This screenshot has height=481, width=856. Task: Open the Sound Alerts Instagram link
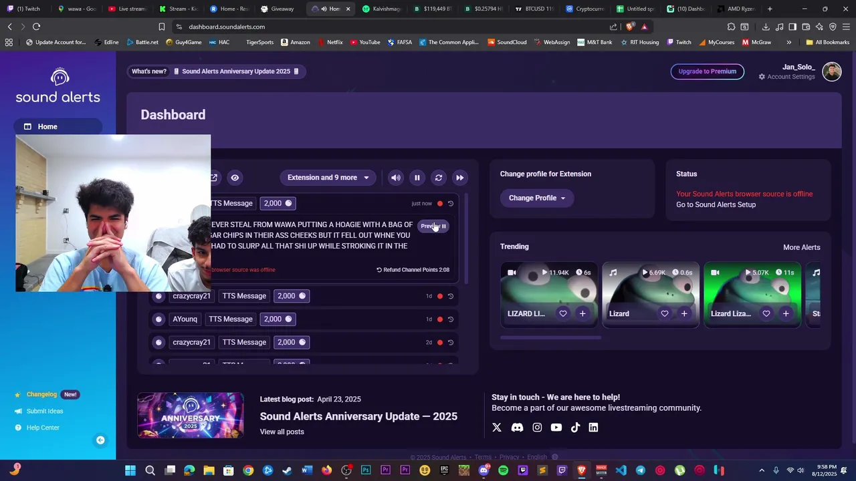click(x=537, y=428)
